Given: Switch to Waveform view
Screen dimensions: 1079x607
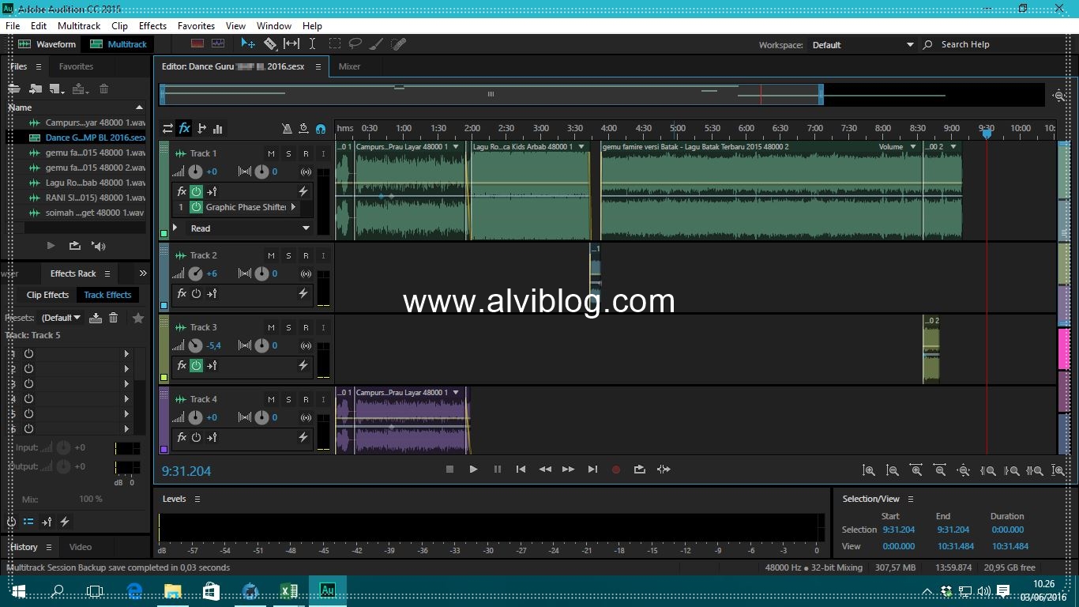Looking at the screenshot, I should (47, 44).
